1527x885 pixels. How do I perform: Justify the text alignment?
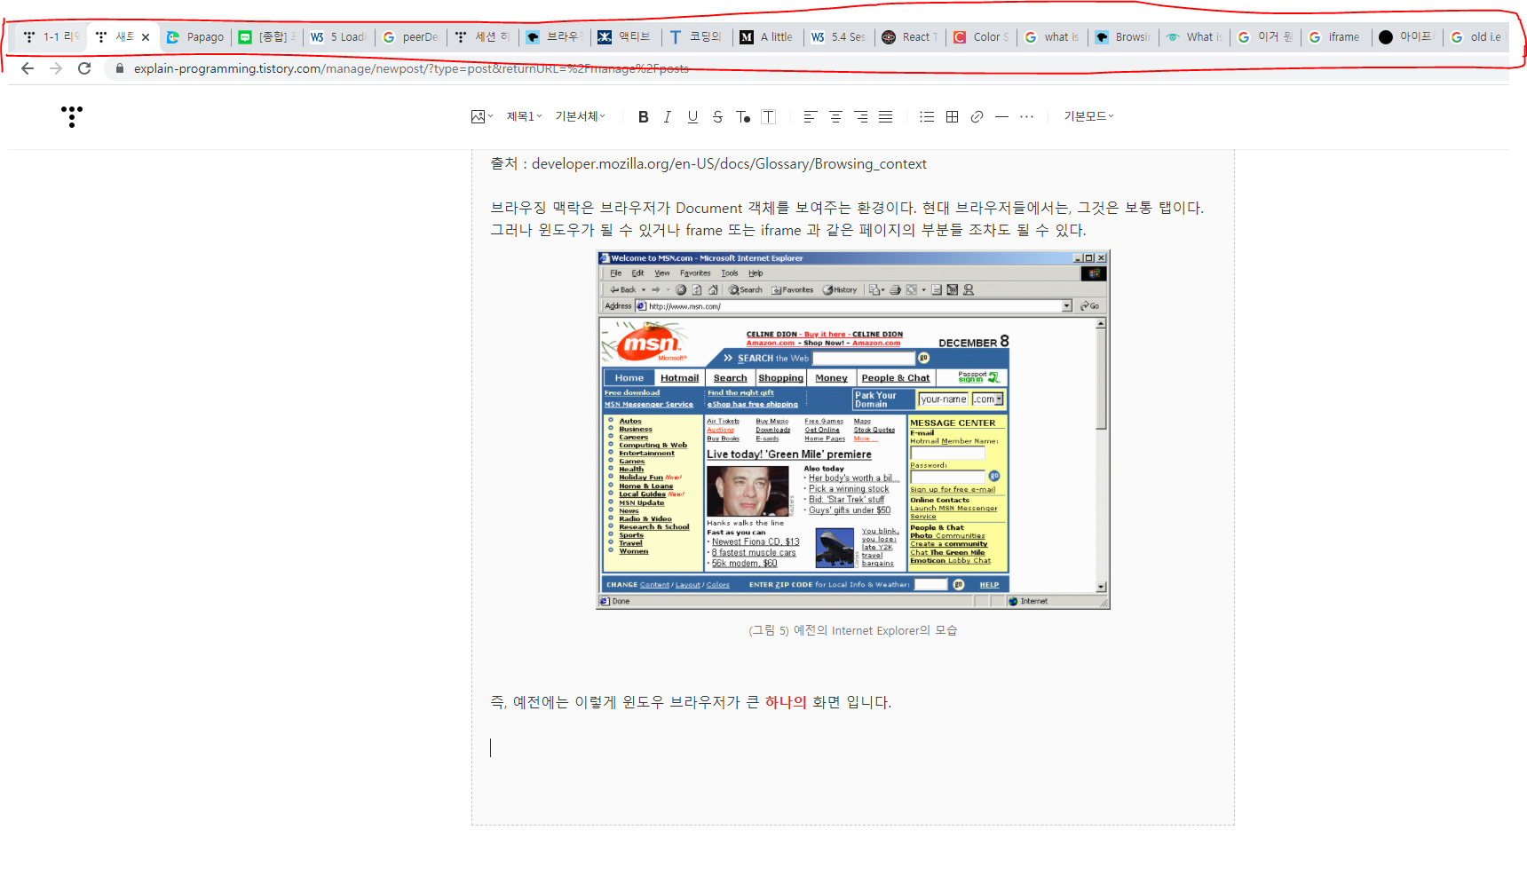(886, 116)
